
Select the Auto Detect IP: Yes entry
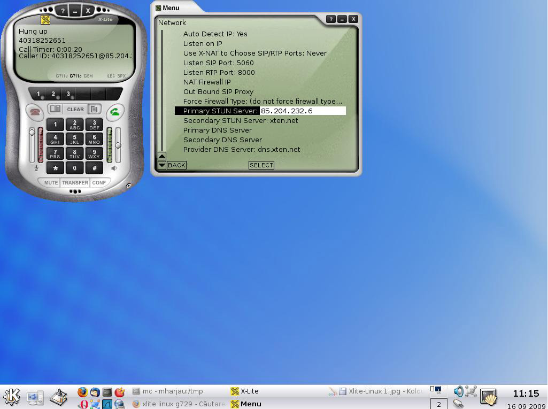point(215,34)
